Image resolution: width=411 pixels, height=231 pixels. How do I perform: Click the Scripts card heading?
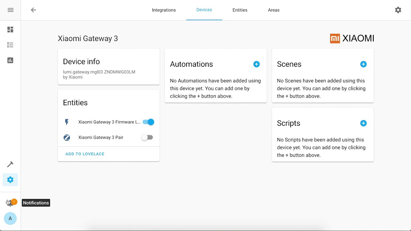pos(288,123)
